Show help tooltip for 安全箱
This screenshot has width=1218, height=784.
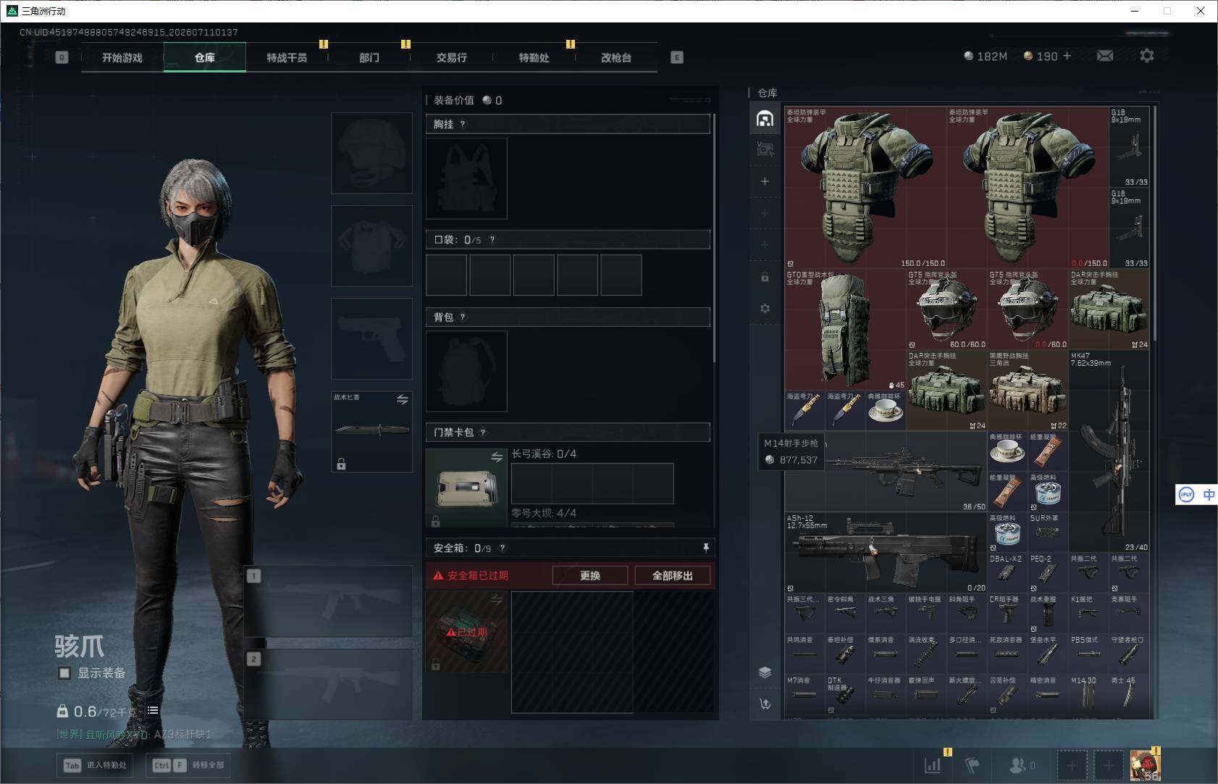pyautogui.click(x=503, y=549)
